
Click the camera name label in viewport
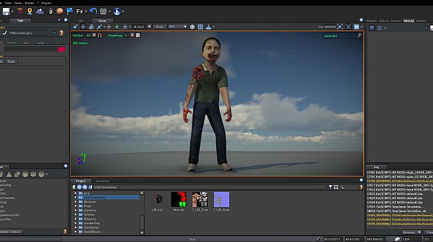[331, 36]
